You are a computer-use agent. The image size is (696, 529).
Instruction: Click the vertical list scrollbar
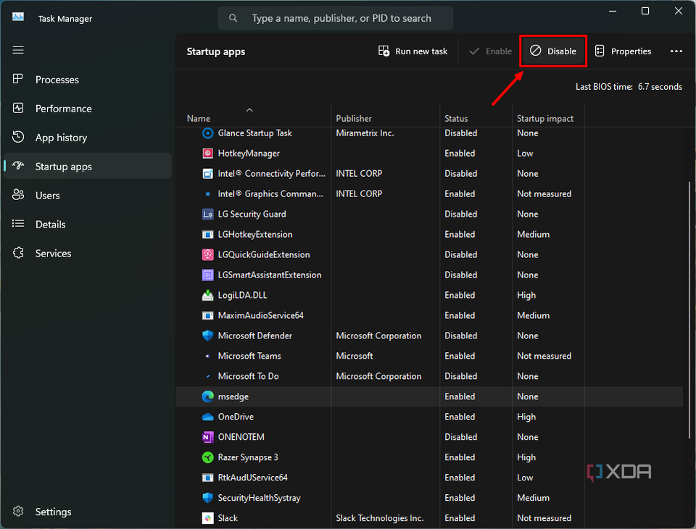click(689, 309)
